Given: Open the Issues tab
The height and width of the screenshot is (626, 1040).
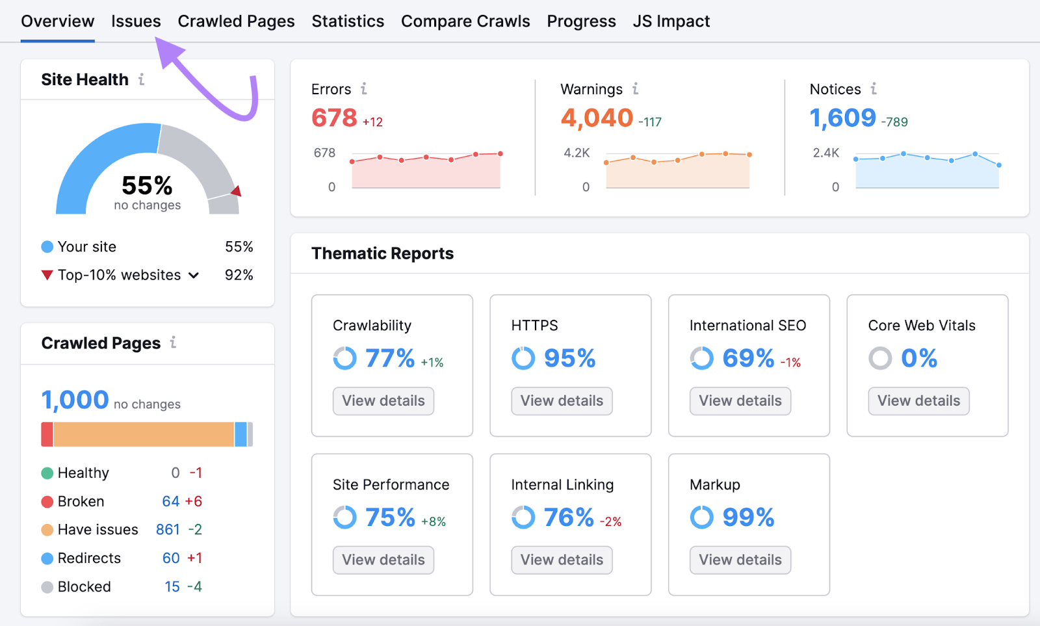Looking at the screenshot, I should click(x=136, y=21).
